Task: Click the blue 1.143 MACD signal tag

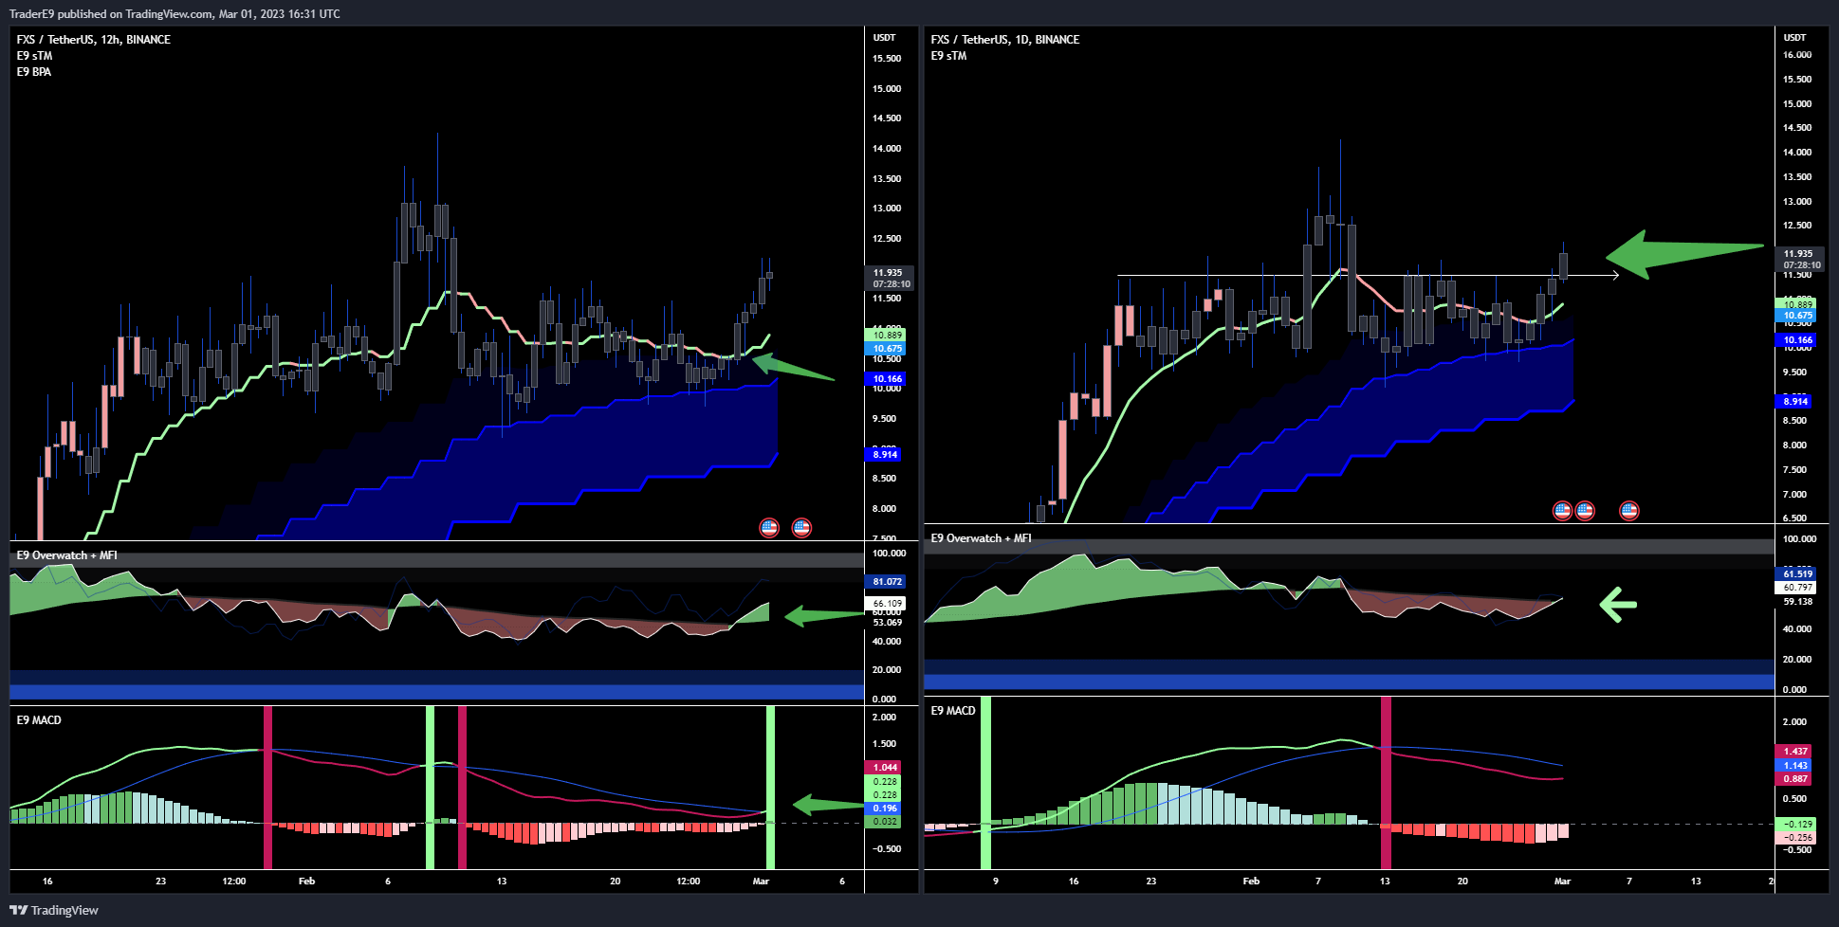Action: click(x=1793, y=765)
